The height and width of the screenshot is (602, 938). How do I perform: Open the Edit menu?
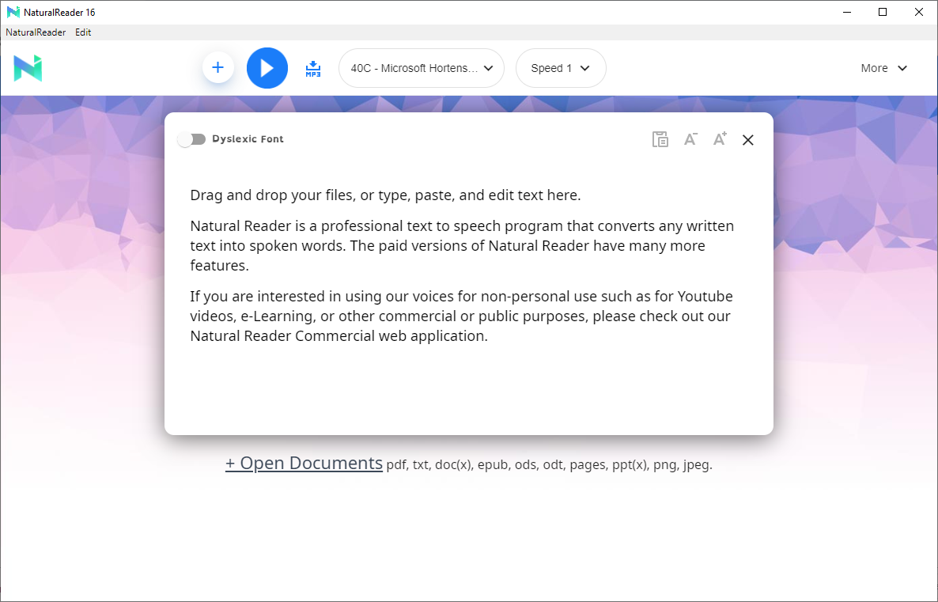pyautogui.click(x=83, y=32)
